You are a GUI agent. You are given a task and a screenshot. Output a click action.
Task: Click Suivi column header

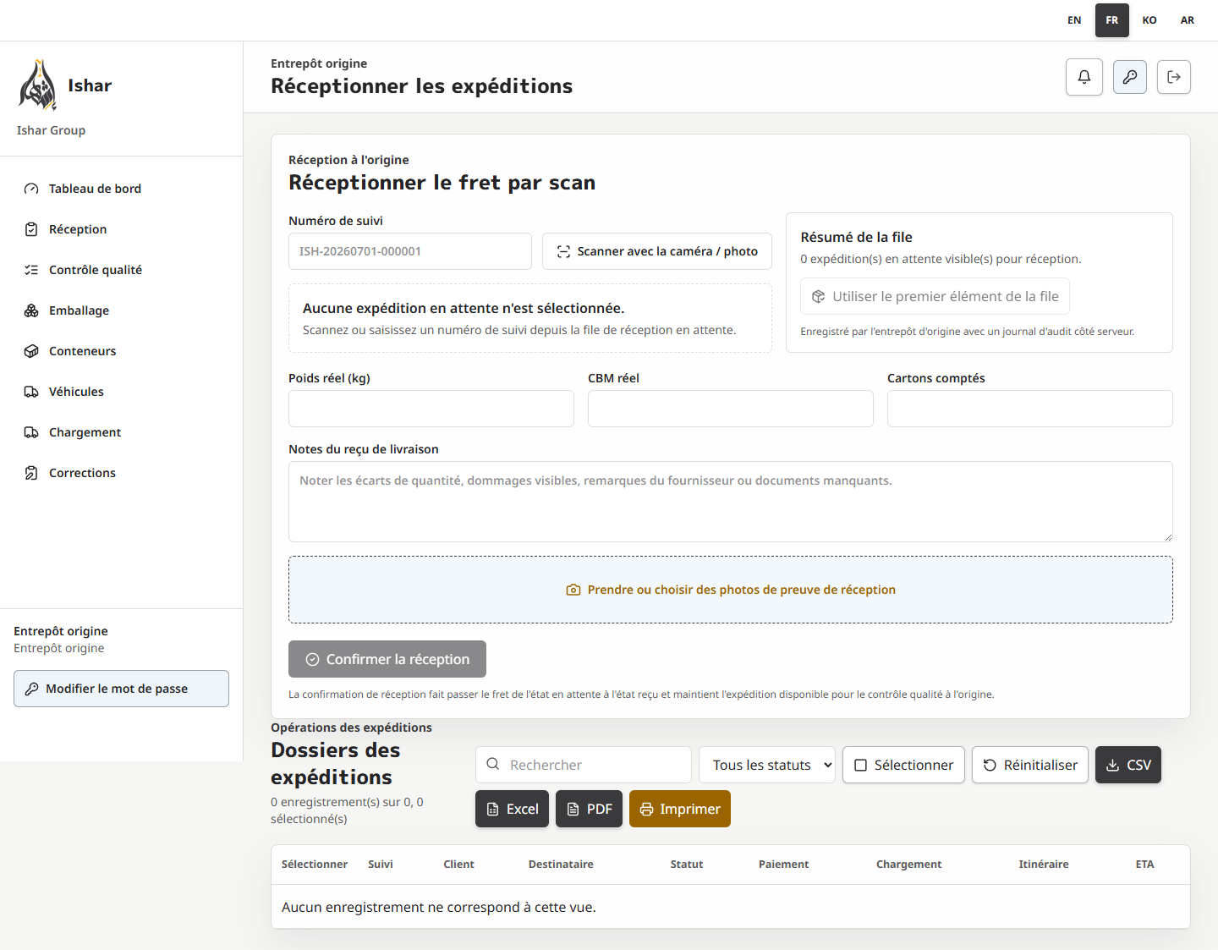click(x=381, y=865)
